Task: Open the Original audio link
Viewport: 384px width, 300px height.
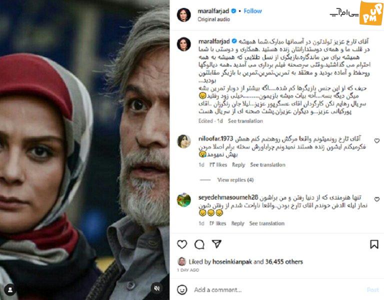Action: click(x=214, y=19)
